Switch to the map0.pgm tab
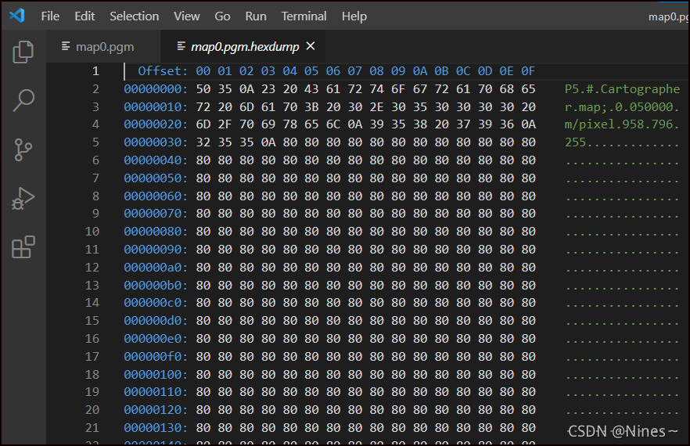 (104, 46)
